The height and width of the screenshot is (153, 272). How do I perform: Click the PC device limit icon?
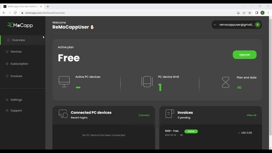[147, 82]
